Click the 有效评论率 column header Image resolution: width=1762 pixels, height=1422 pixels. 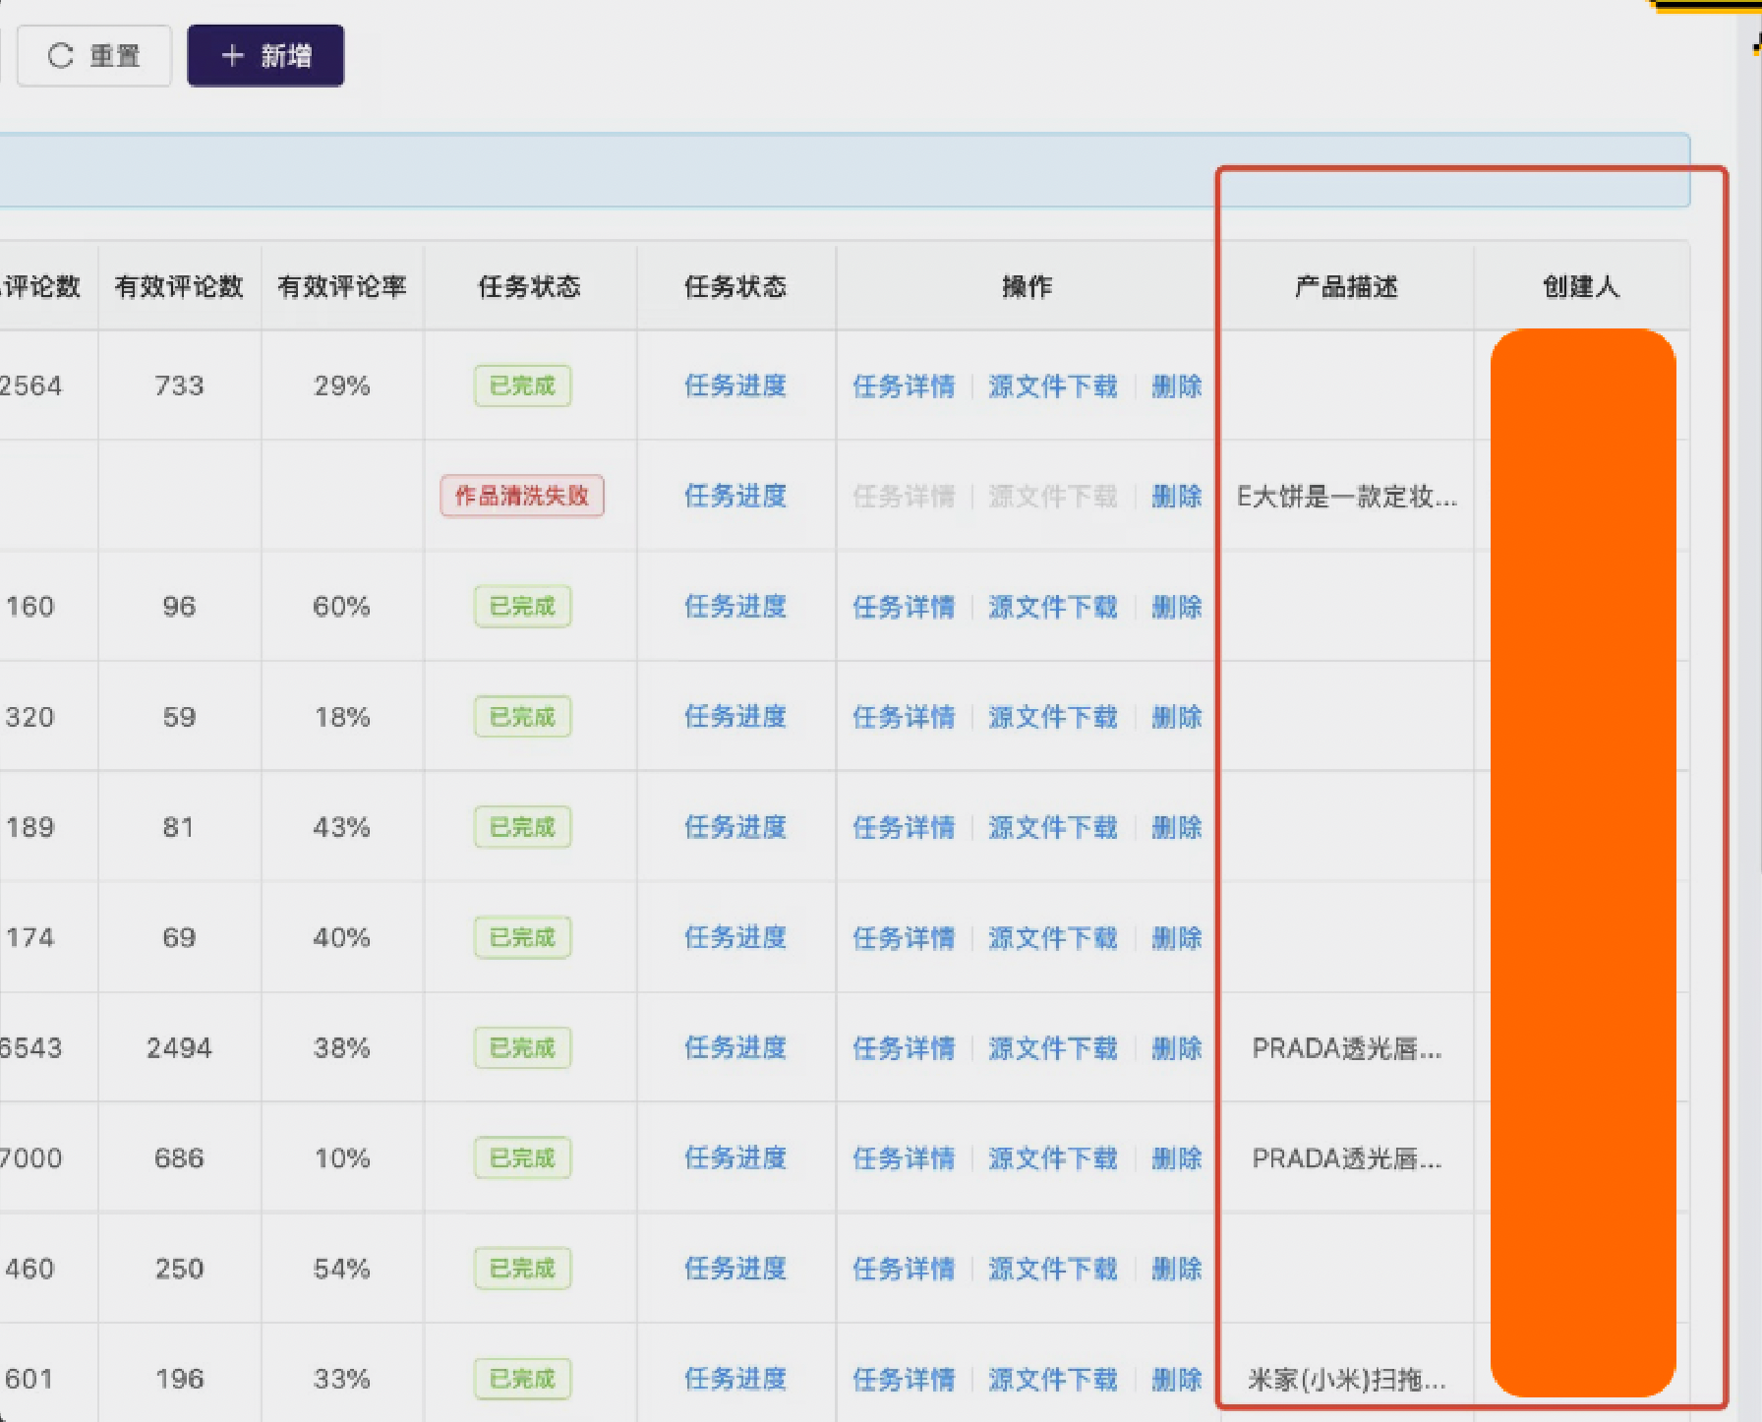click(x=341, y=287)
